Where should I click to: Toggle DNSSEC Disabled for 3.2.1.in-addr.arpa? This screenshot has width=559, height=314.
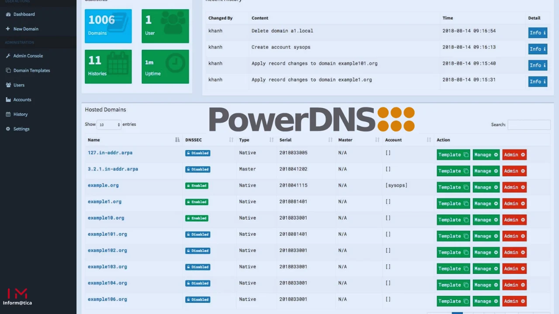click(x=198, y=169)
